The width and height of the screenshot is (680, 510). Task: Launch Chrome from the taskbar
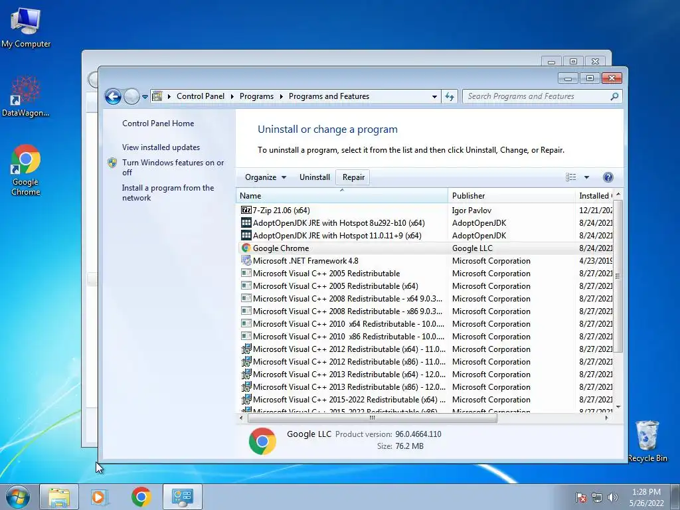pos(141,497)
